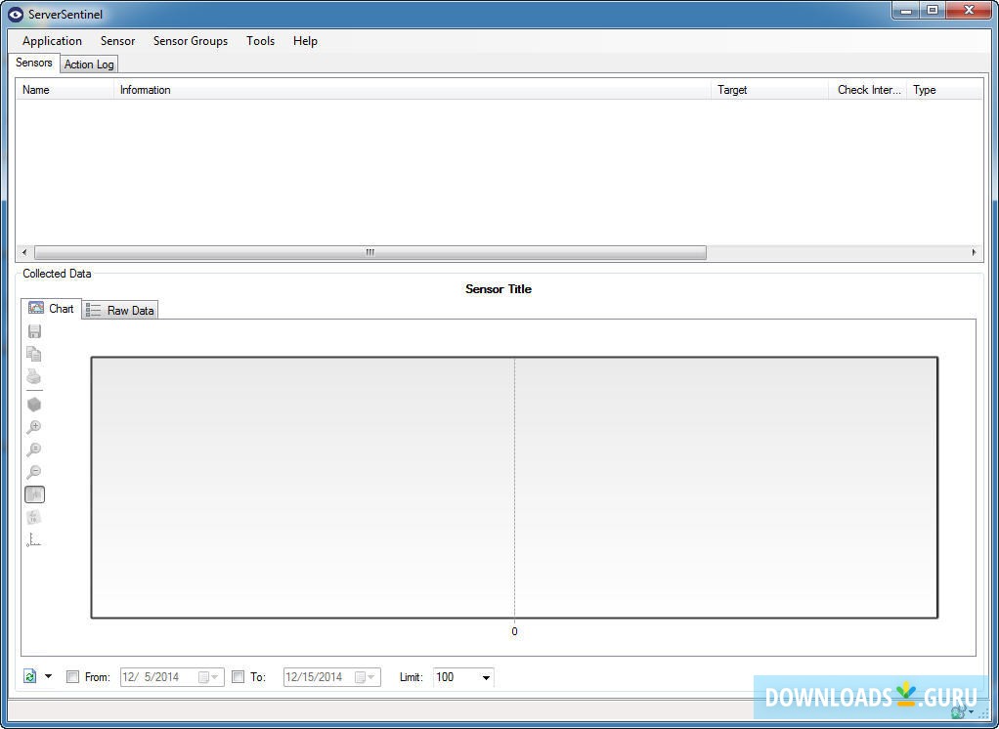The height and width of the screenshot is (729, 999).
Task: Expand the Limit dropdown
Action: point(486,677)
